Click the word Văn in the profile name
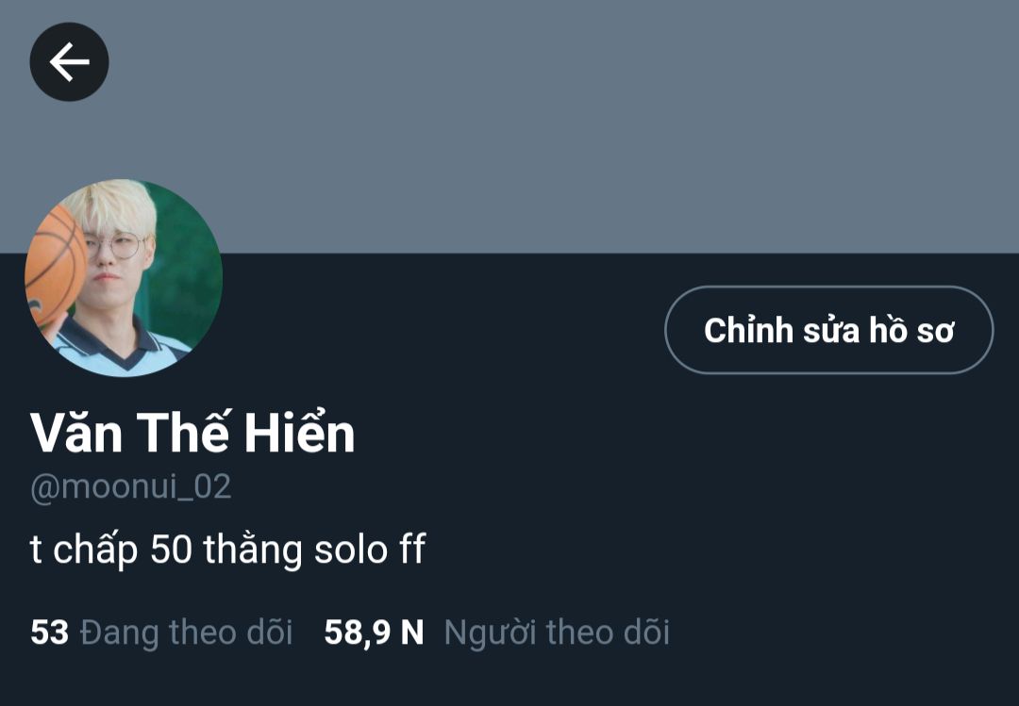1019x706 pixels. 76,434
